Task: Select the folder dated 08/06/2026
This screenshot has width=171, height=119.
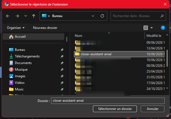Action: tap(119, 66)
